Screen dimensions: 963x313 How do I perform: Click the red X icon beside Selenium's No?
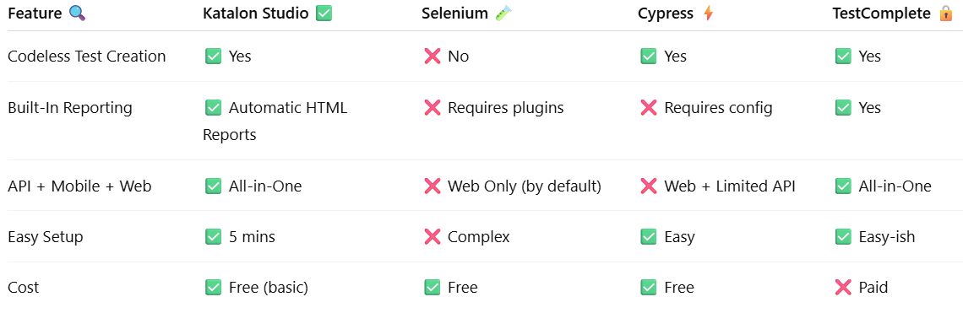coord(433,57)
